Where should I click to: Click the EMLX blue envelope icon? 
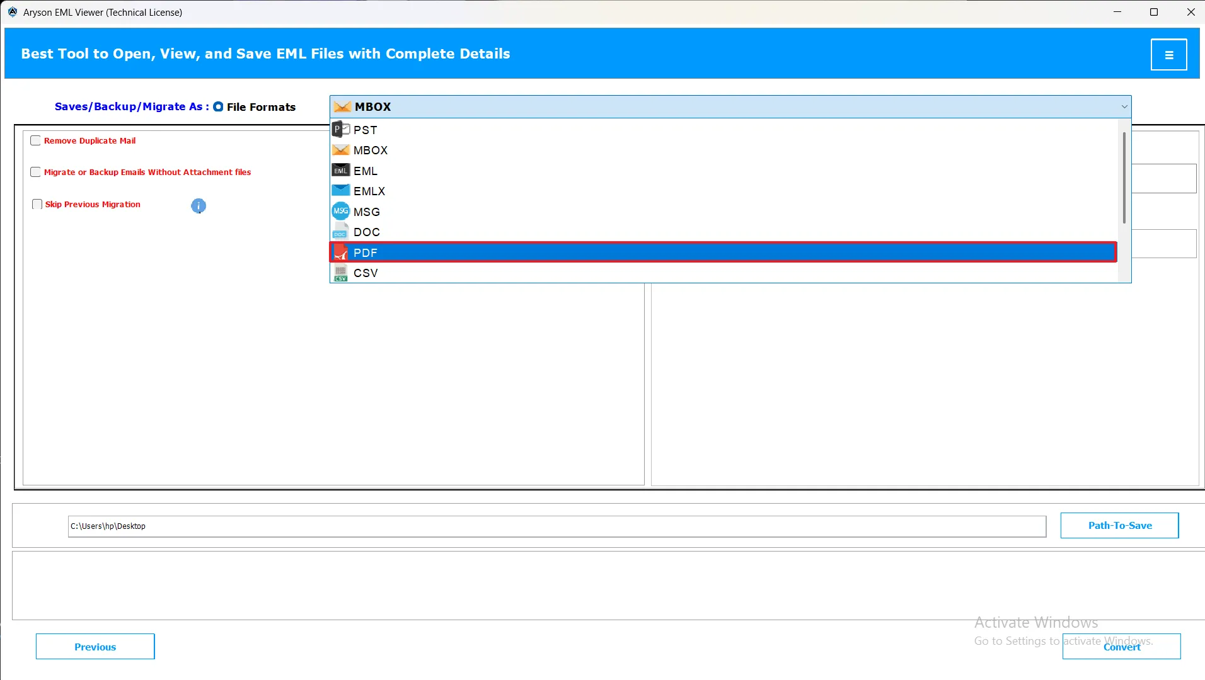point(341,191)
